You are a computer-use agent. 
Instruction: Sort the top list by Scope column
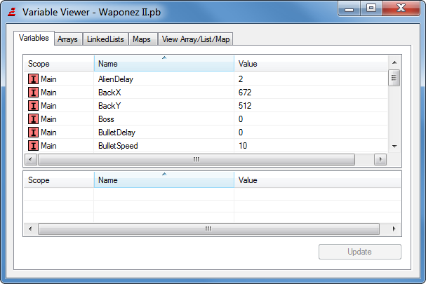(x=58, y=64)
